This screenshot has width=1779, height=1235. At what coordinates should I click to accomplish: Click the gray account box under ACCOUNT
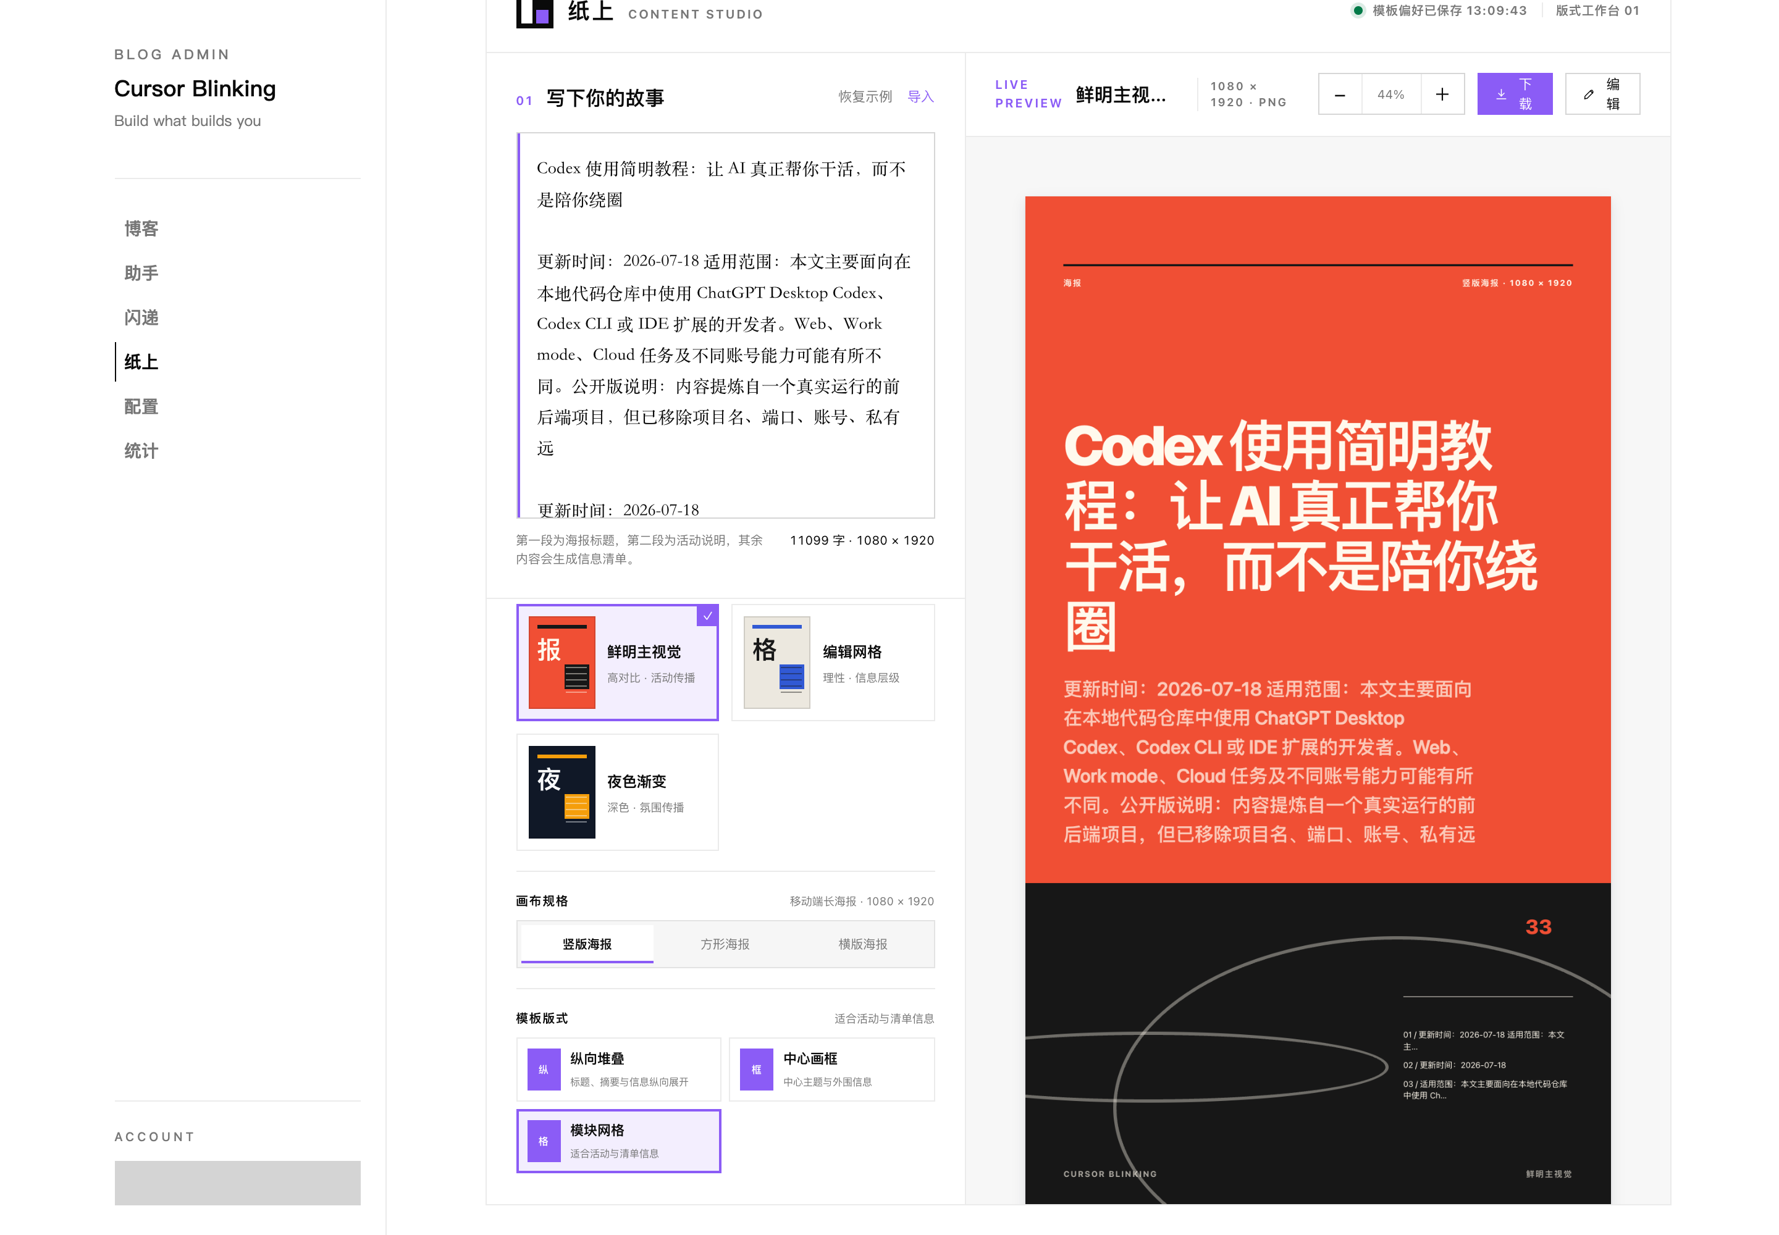coord(237,1183)
